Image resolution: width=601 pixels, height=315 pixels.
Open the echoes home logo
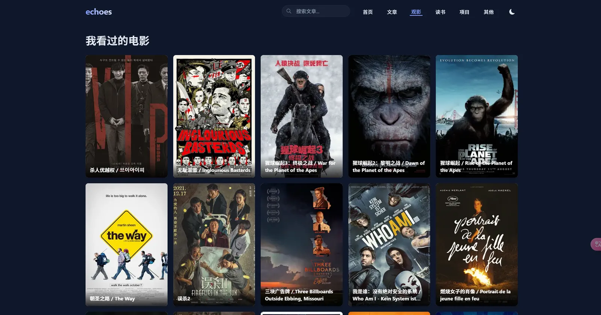98,12
